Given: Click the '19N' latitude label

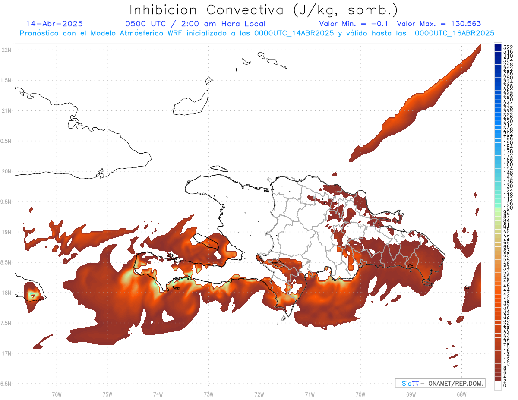Looking at the screenshot, I should (x=6, y=232).
